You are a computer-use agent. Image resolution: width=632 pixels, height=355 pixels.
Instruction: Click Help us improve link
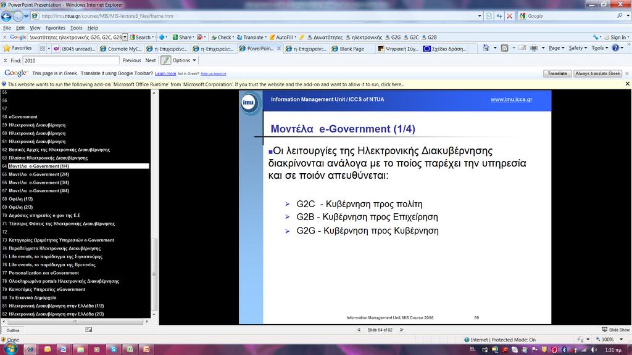click(x=213, y=74)
